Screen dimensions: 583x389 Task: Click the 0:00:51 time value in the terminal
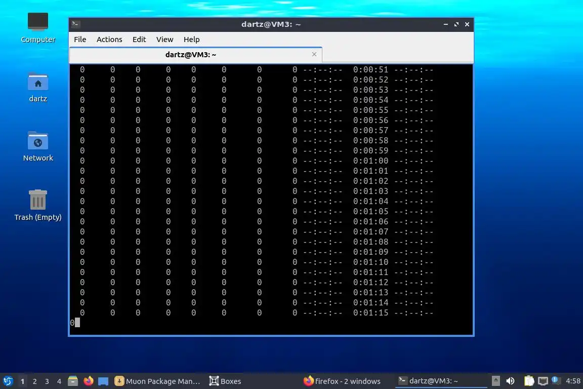[370, 69]
